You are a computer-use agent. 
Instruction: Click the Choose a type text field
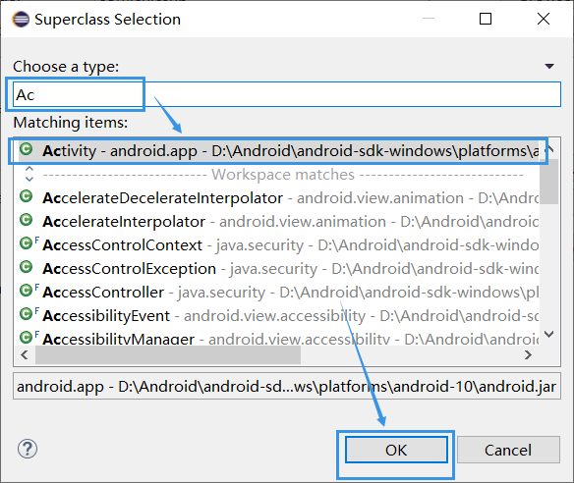point(287,94)
